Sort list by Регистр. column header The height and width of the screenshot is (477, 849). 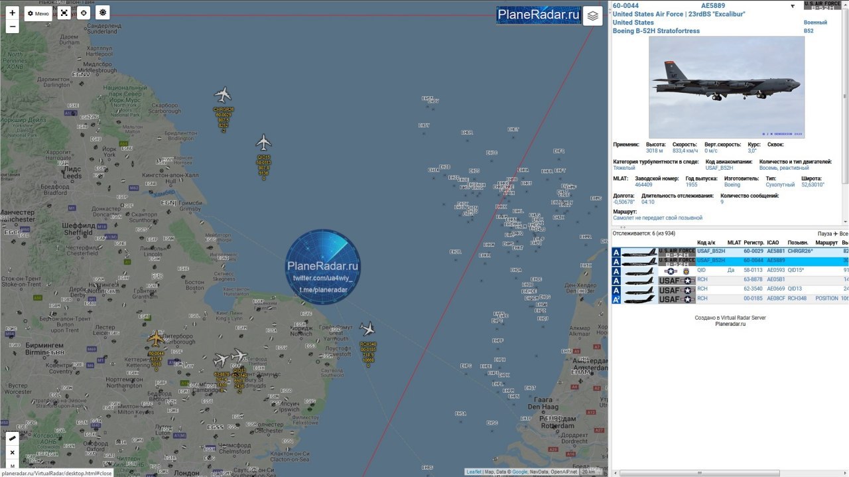click(x=754, y=243)
